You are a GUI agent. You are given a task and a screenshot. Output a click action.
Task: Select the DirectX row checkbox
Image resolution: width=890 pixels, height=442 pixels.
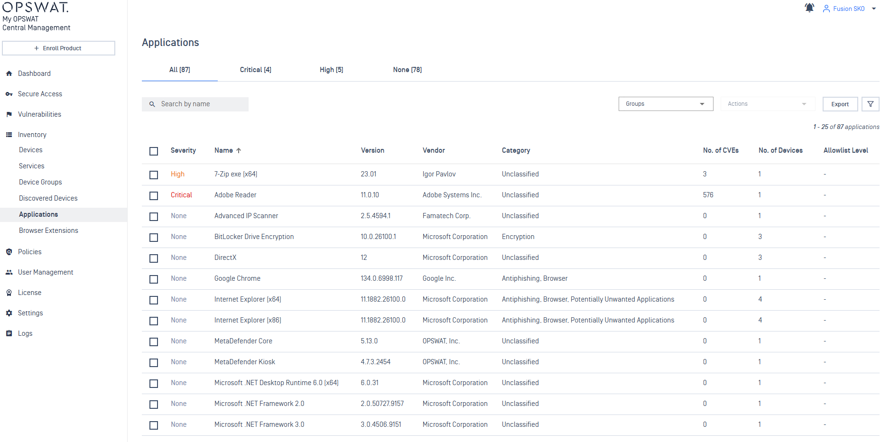[x=154, y=258]
